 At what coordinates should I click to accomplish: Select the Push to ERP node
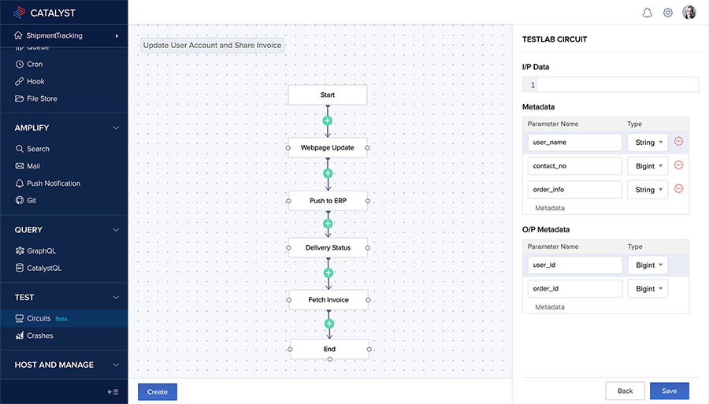pyautogui.click(x=328, y=201)
